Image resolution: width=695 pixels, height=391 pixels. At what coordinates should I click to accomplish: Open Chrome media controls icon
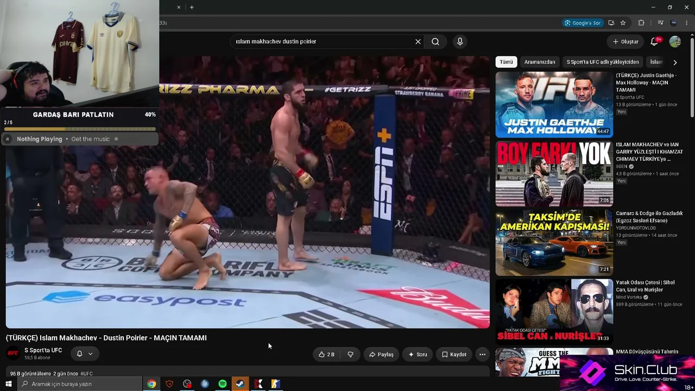coord(660,23)
